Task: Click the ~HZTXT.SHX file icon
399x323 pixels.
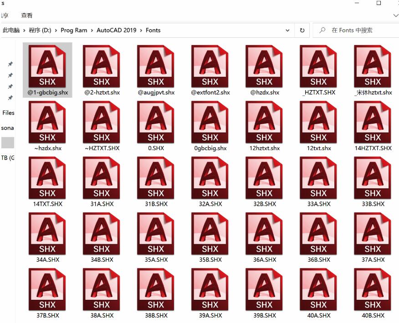Action: 101,122
